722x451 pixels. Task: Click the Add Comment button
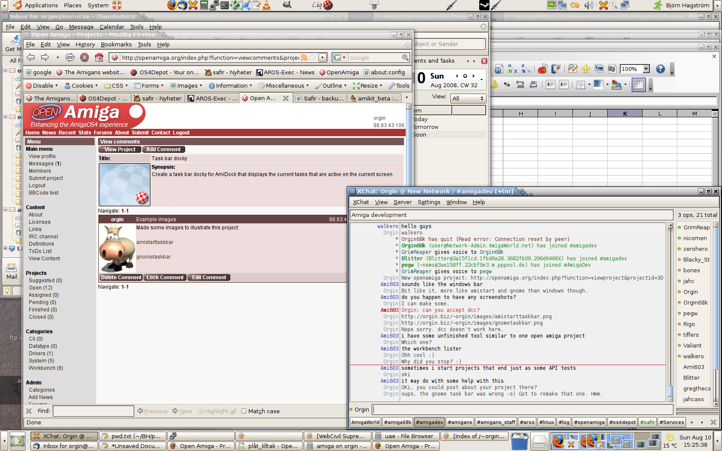tap(163, 149)
